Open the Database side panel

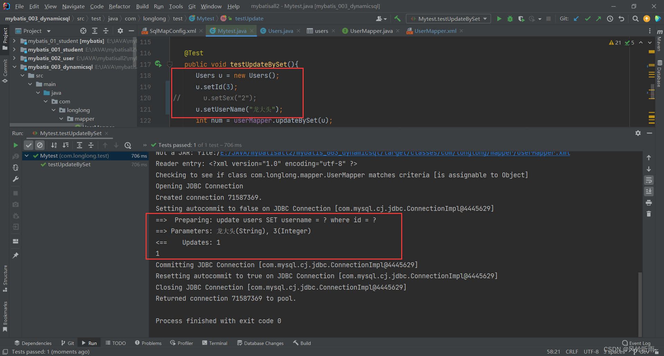660,73
